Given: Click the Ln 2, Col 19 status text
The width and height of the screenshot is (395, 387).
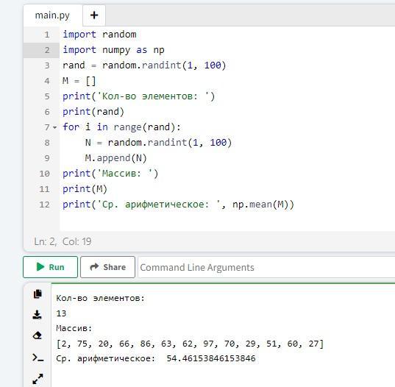Looking at the screenshot, I should [x=63, y=241].
